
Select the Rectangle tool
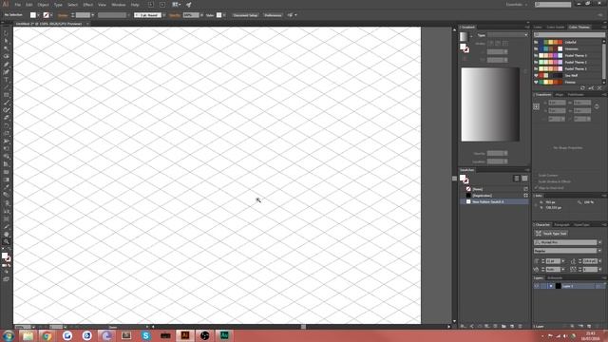[x=6, y=95]
